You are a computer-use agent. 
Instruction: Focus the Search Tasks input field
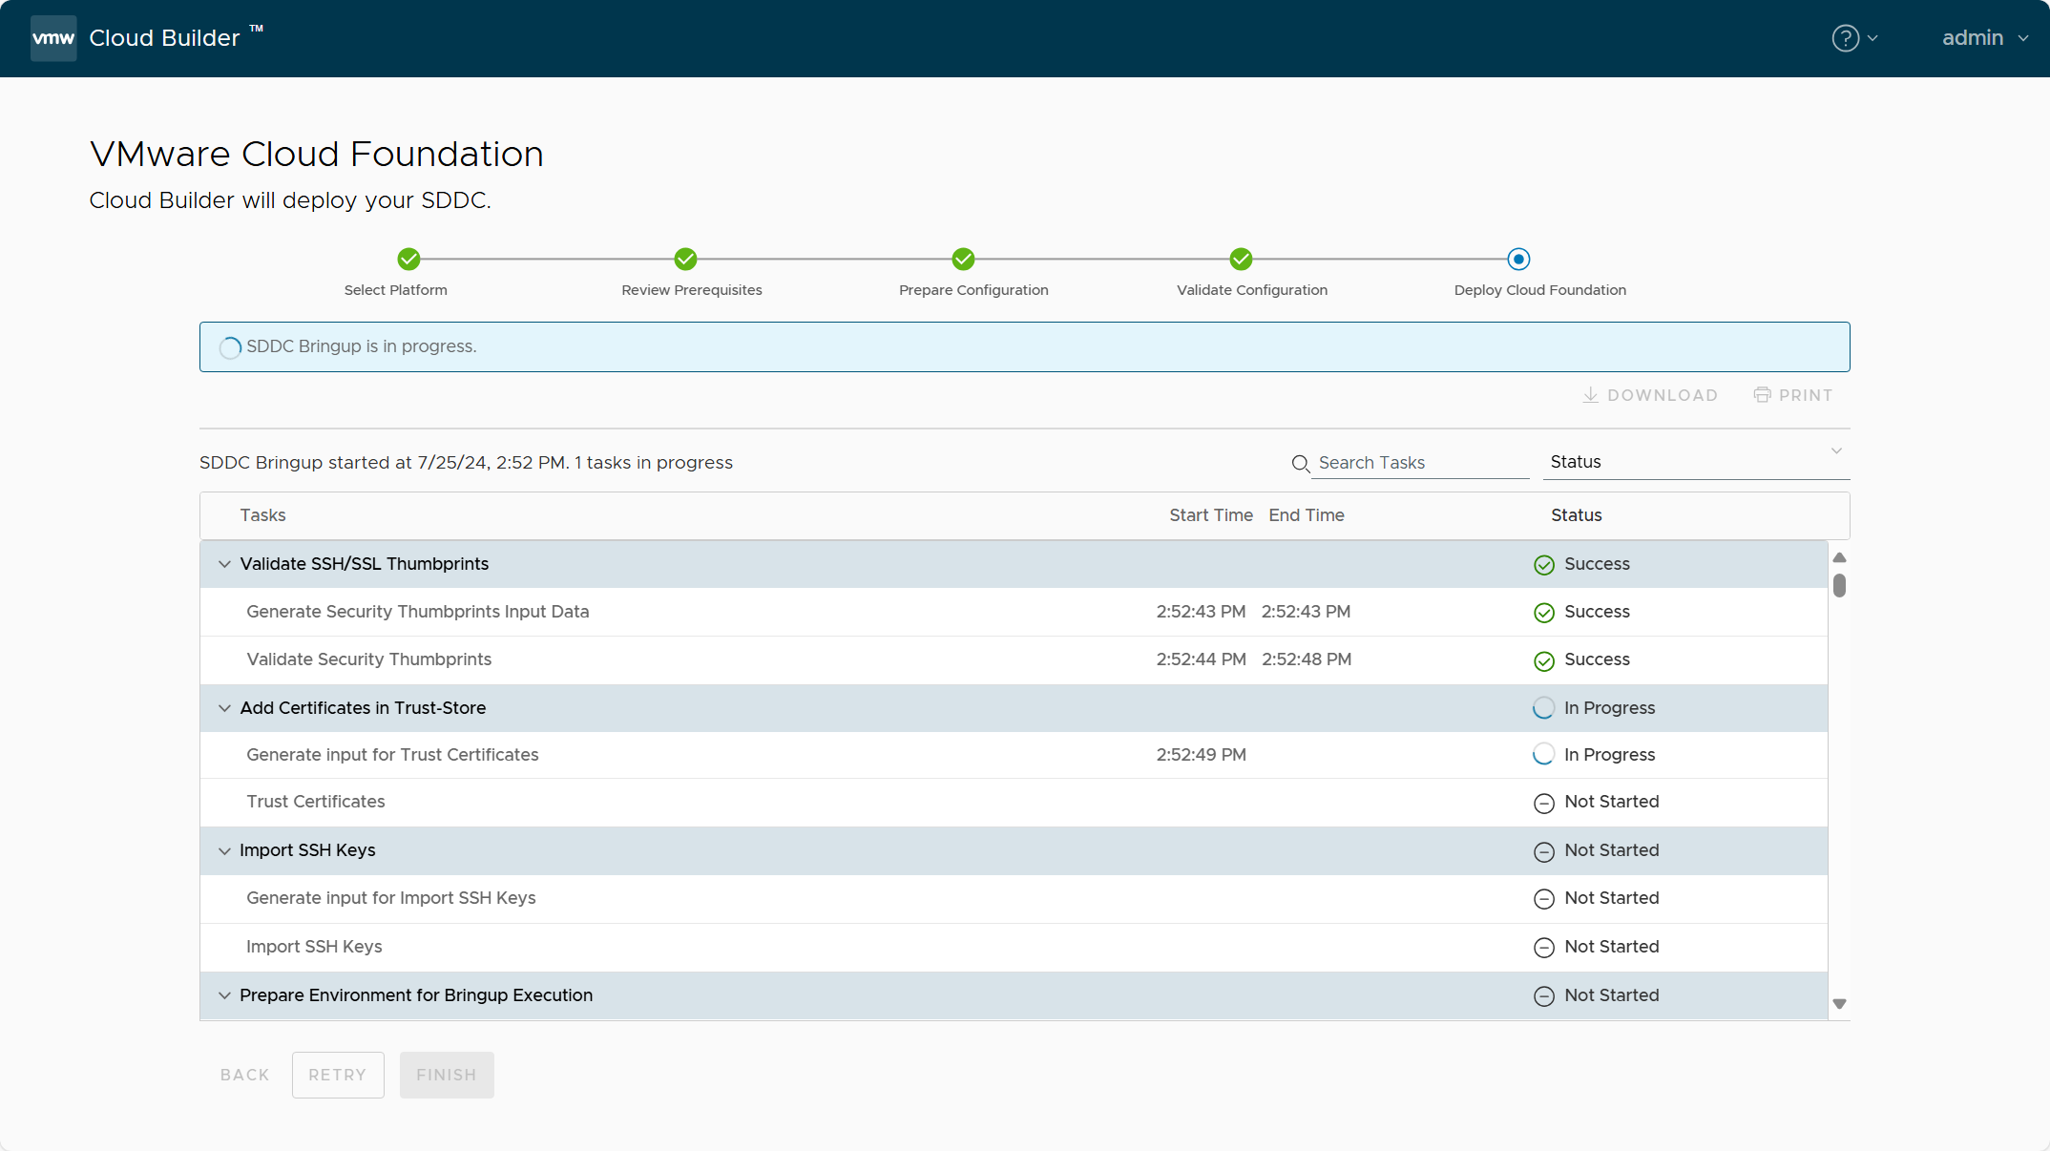point(1422,463)
